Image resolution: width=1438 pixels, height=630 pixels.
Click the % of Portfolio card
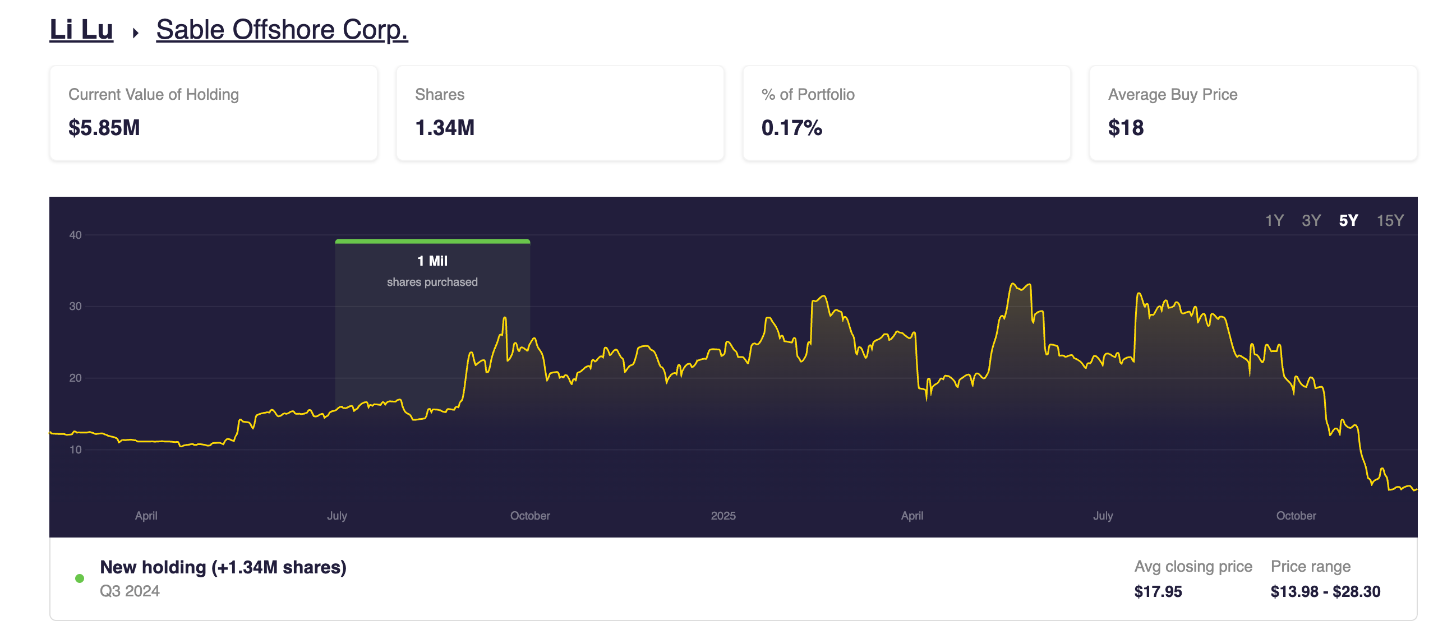(906, 113)
